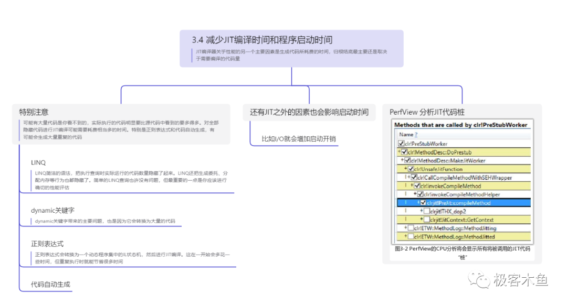Click the description under '特别注意'
This screenshot has height=305, width=567.
tap(121, 130)
